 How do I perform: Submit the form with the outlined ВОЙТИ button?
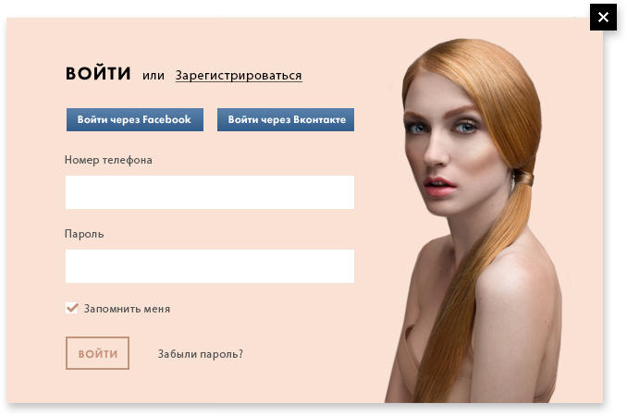point(98,353)
